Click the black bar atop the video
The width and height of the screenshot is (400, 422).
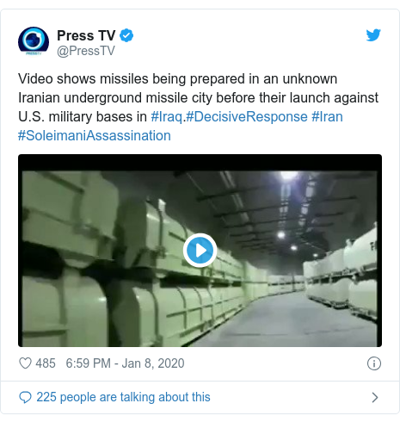tap(200, 162)
